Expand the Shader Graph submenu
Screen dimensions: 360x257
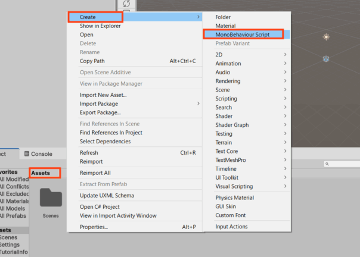(x=232, y=125)
